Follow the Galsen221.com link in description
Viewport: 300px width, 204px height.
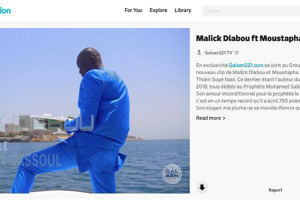point(246,65)
